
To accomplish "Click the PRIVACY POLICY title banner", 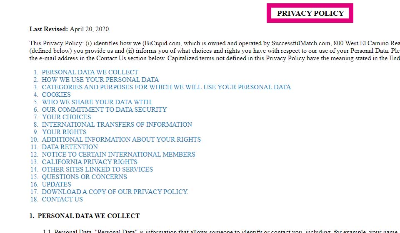I will tap(310, 13).
